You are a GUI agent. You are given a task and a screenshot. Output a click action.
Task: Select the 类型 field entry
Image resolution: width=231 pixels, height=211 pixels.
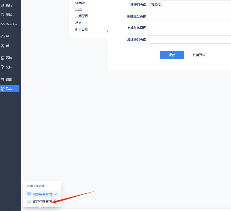click(x=78, y=9)
